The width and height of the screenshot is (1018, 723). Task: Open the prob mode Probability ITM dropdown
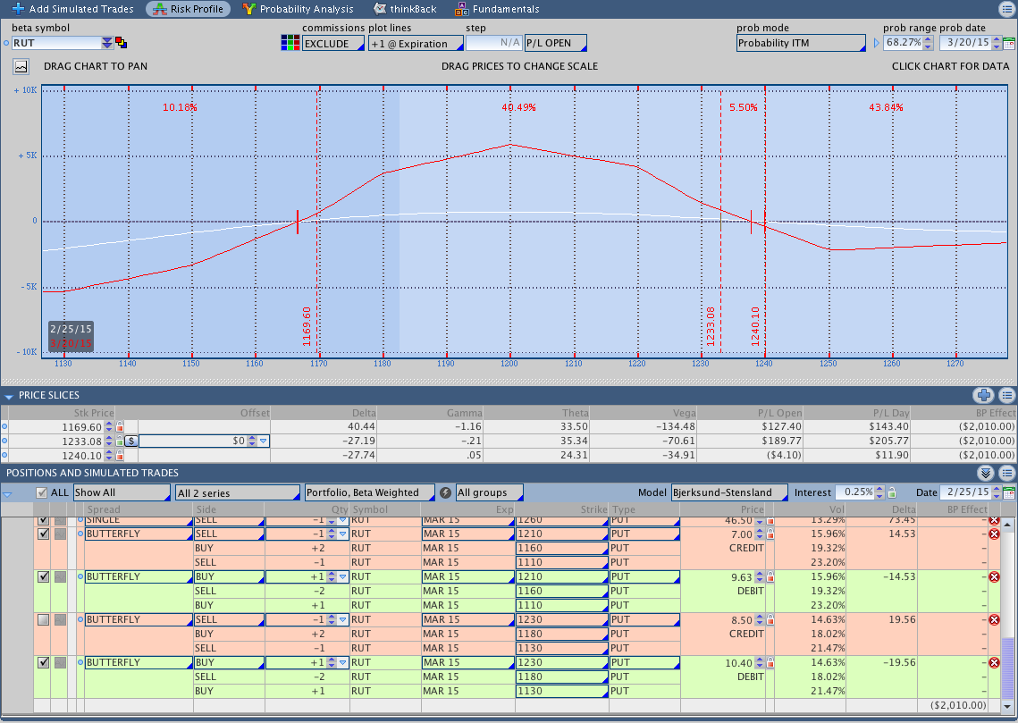[801, 43]
